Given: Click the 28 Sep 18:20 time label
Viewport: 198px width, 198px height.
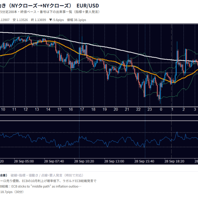Looking at the screenshot, I should (174, 161).
